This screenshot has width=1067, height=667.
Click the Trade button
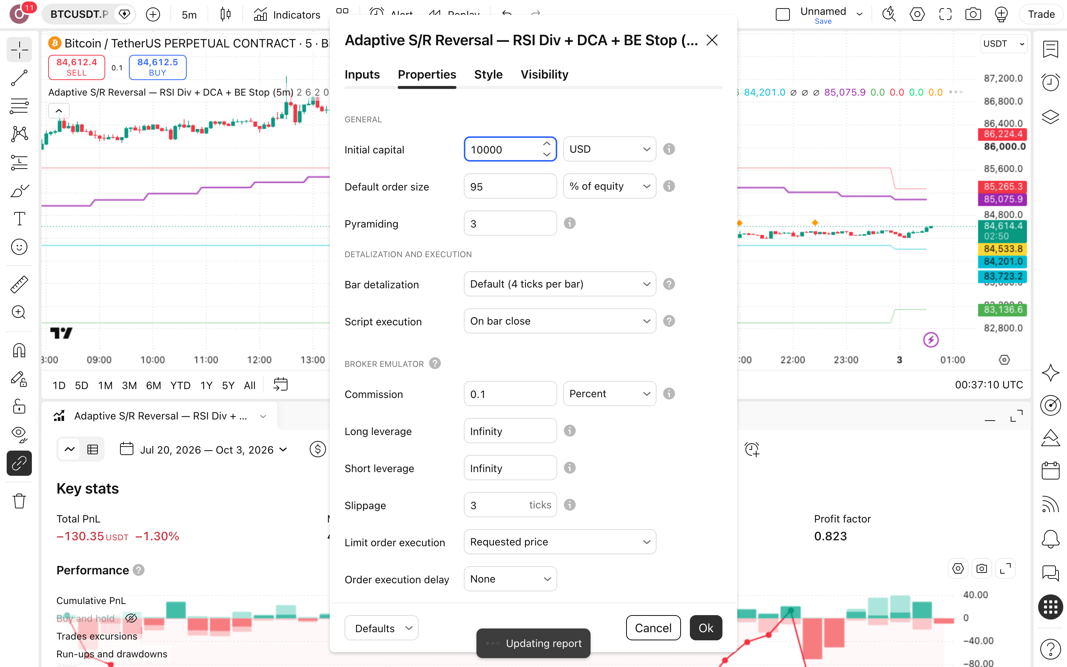(x=1041, y=14)
